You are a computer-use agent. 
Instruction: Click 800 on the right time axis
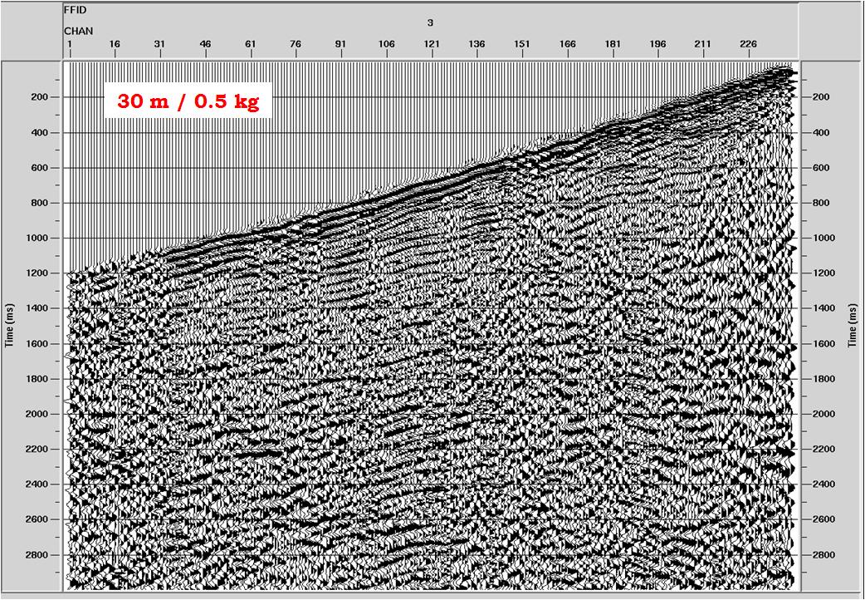pos(821,203)
